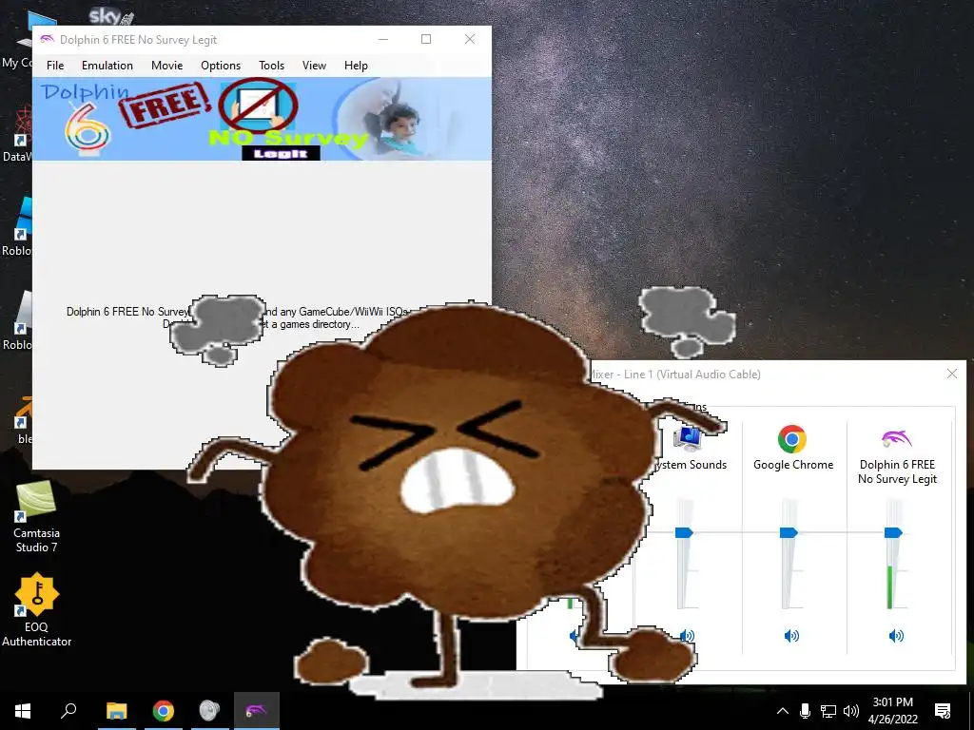Maximize the Dolphin window
974x730 pixels.
click(426, 39)
